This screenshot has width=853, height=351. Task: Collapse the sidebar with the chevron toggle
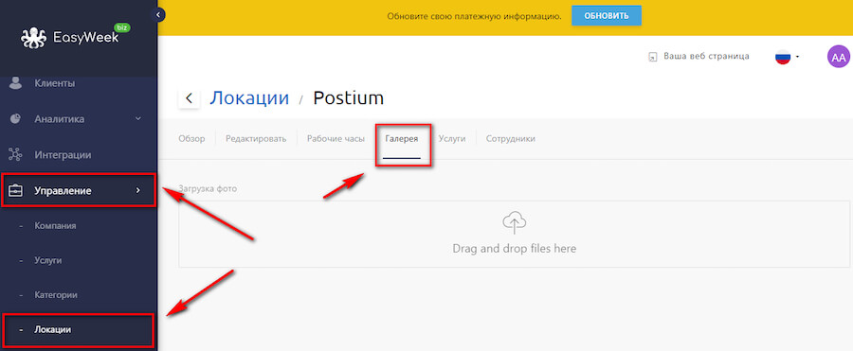point(157,15)
